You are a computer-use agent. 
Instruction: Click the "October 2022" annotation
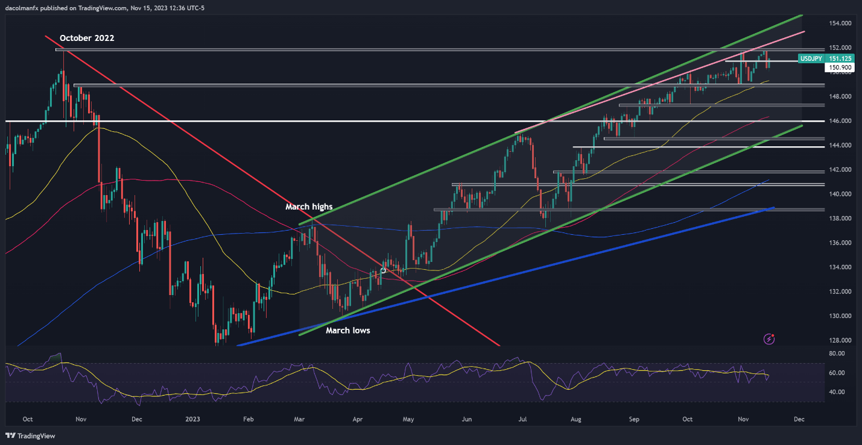(87, 37)
